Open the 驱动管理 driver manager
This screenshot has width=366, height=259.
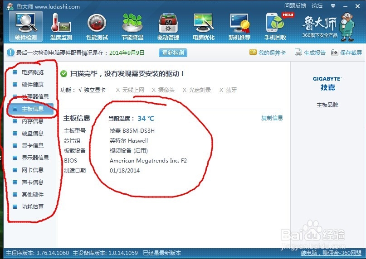tap(168, 26)
